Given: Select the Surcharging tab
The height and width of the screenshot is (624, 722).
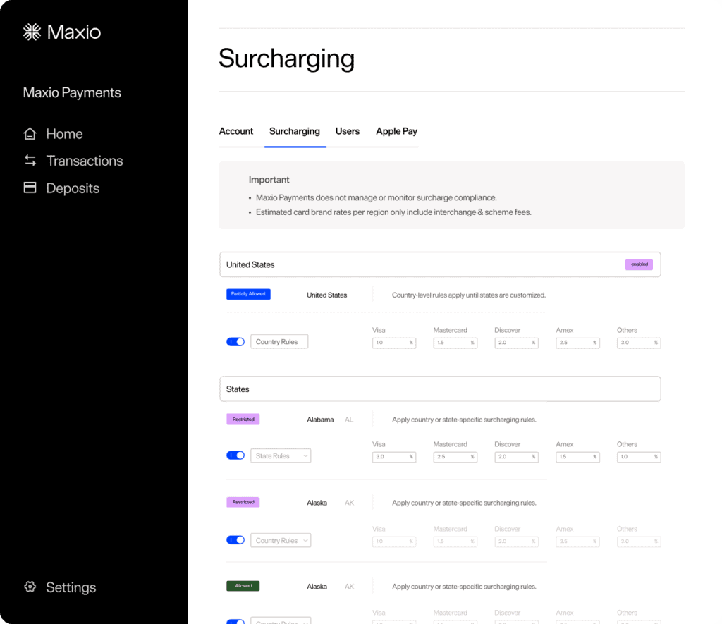Looking at the screenshot, I should click(x=295, y=131).
